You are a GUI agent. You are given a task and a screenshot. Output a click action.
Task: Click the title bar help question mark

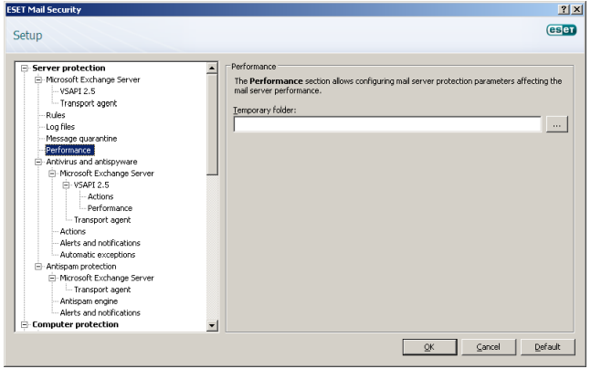click(x=564, y=9)
